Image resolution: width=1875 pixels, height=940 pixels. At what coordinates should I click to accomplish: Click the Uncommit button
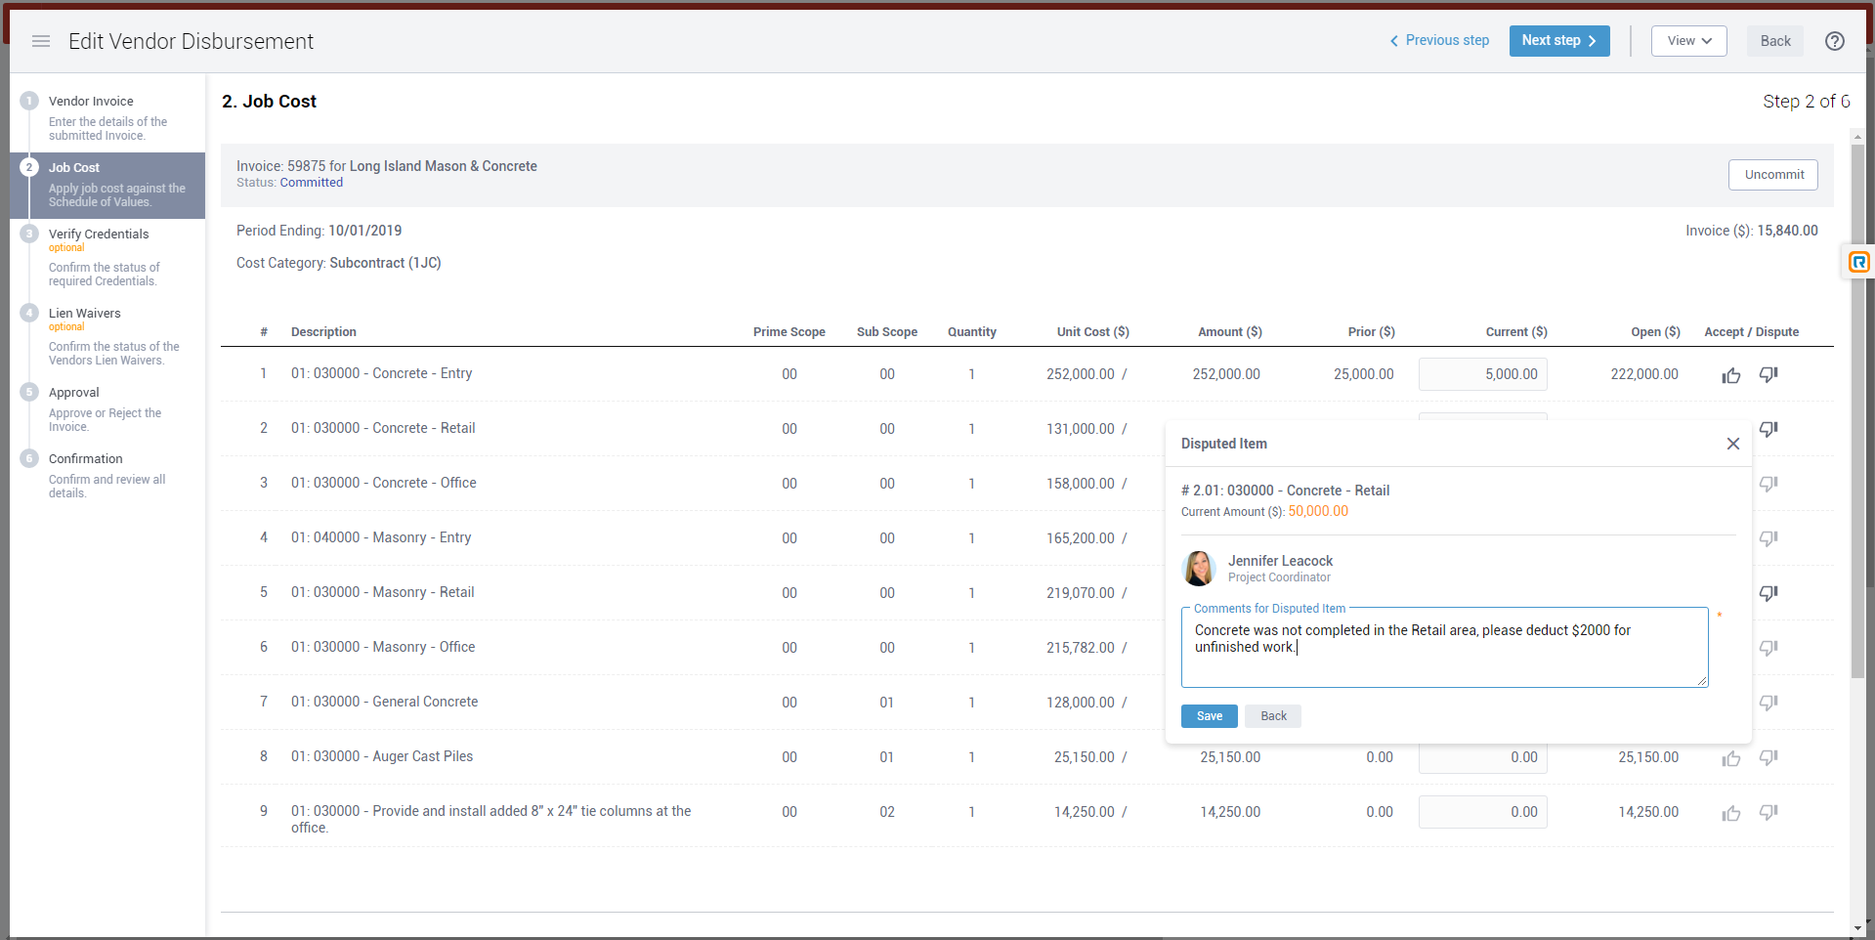[x=1773, y=175]
